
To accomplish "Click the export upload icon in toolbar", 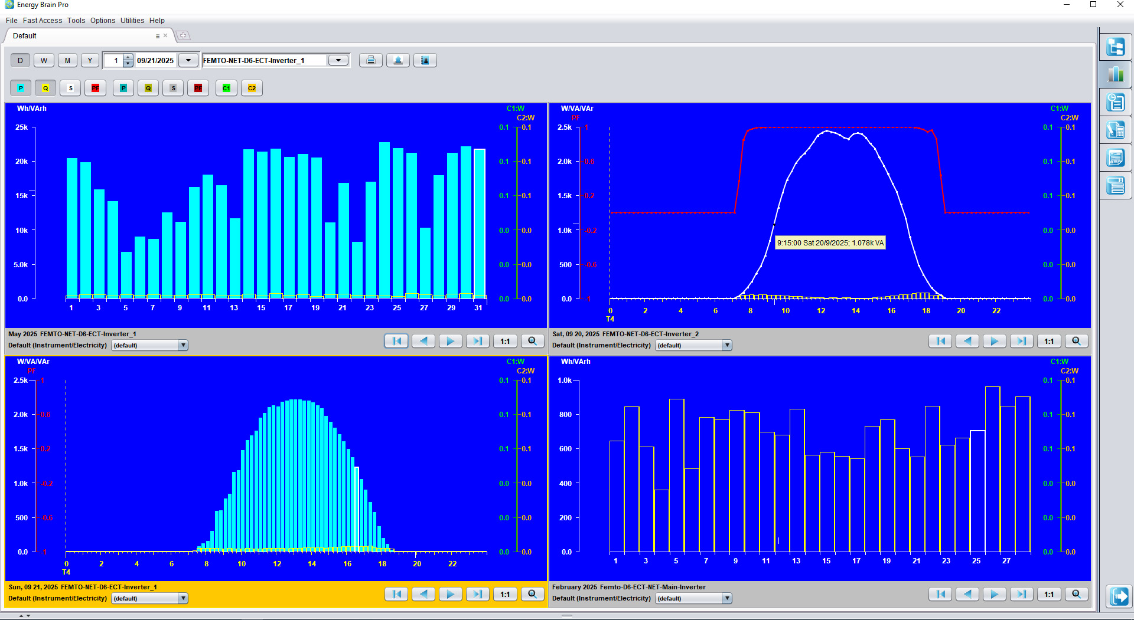I will [398, 60].
